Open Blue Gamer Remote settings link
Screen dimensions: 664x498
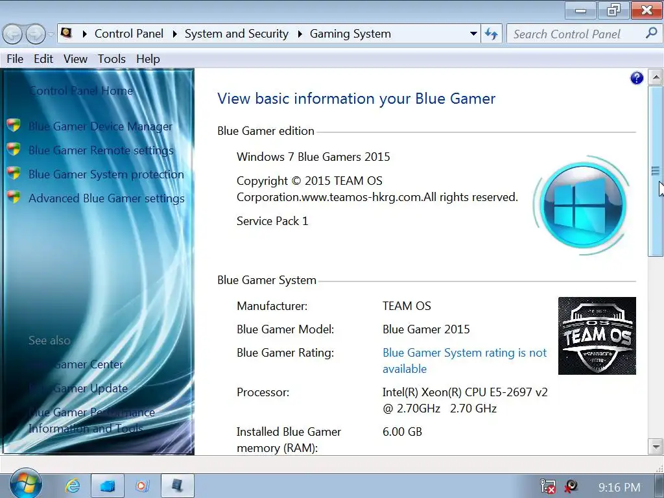(101, 150)
